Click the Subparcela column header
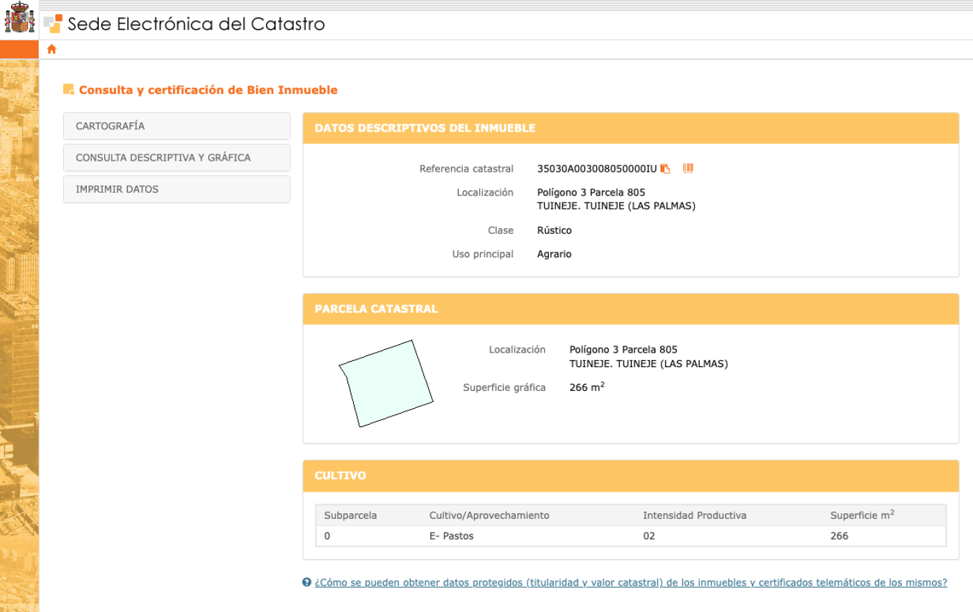The image size is (973, 612). click(350, 515)
